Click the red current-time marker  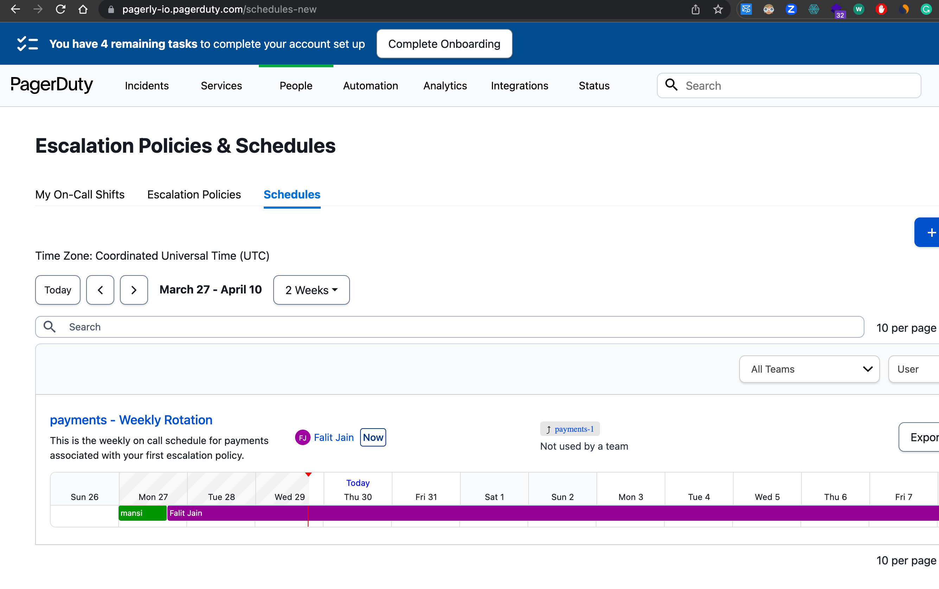tap(308, 474)
